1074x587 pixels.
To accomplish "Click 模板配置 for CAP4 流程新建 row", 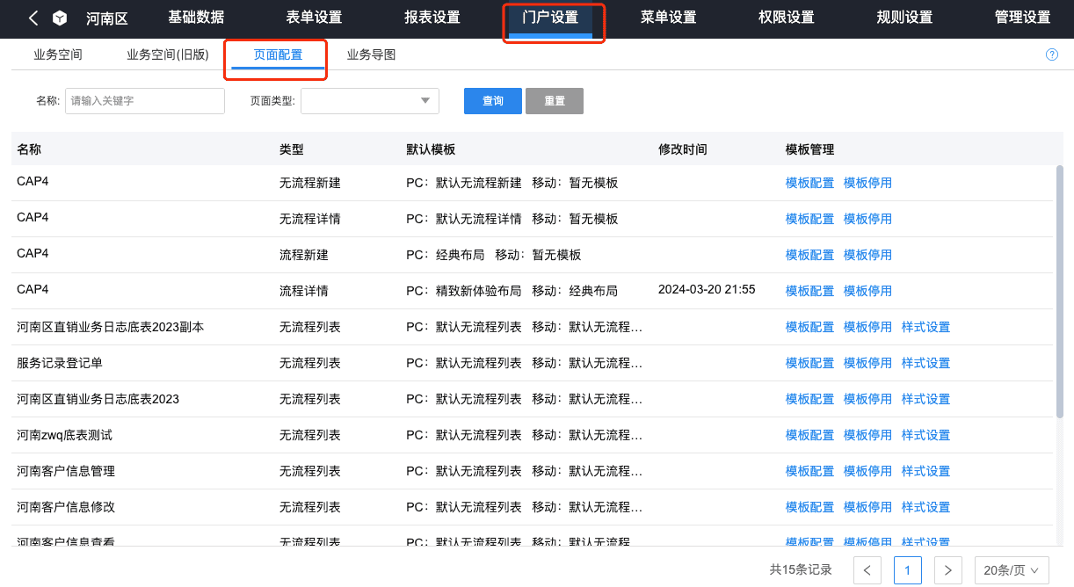I will tap(809, 255).
